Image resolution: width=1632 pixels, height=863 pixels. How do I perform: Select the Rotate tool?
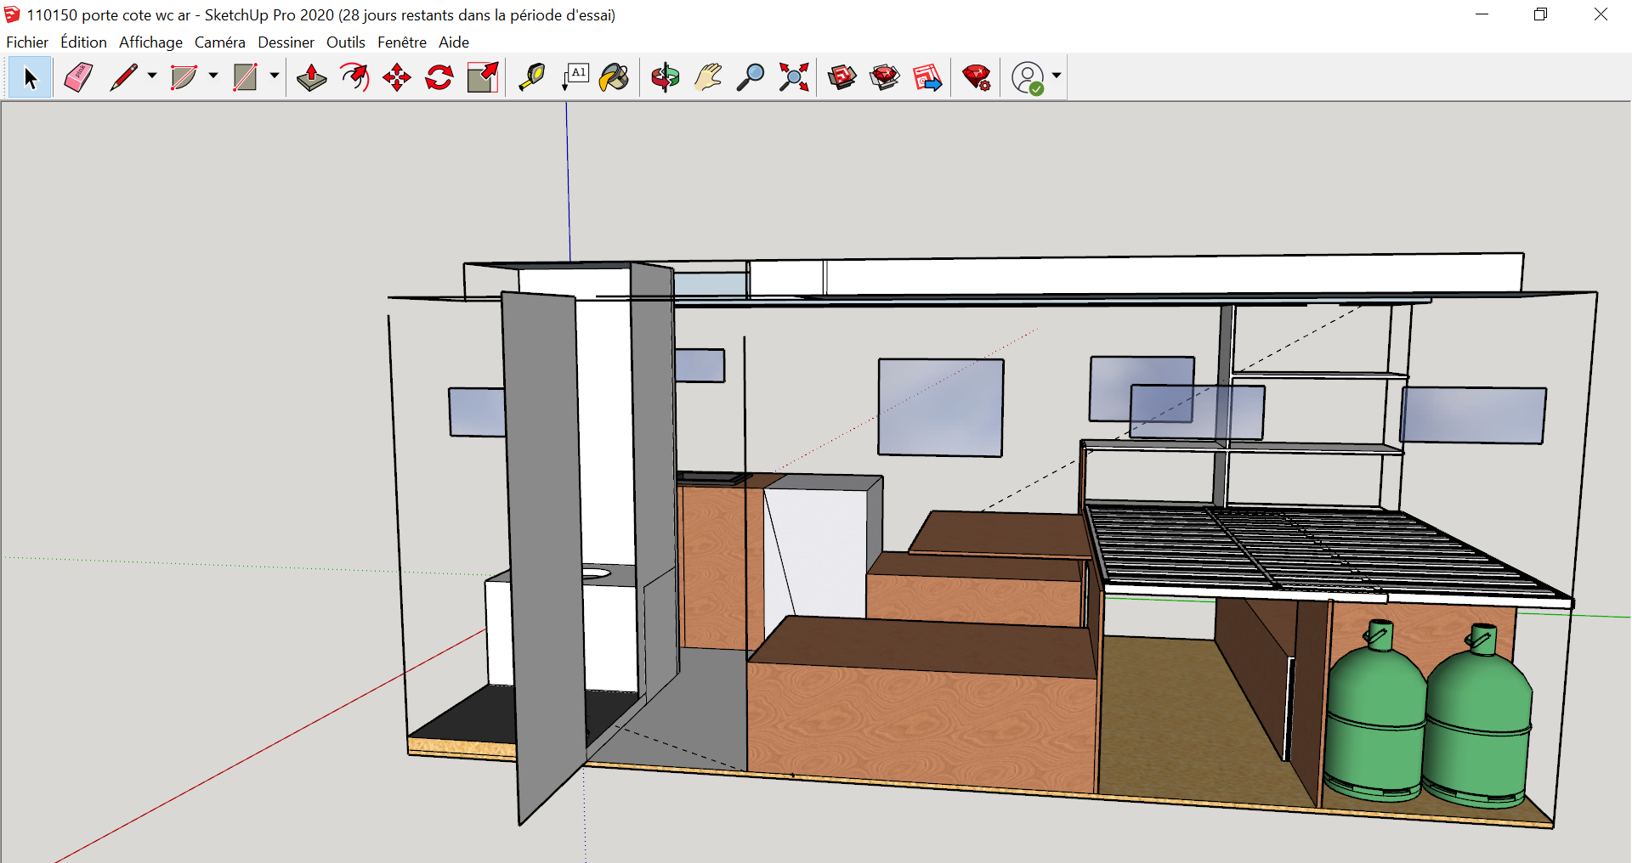pyautogui.click(x=439, y=77)
